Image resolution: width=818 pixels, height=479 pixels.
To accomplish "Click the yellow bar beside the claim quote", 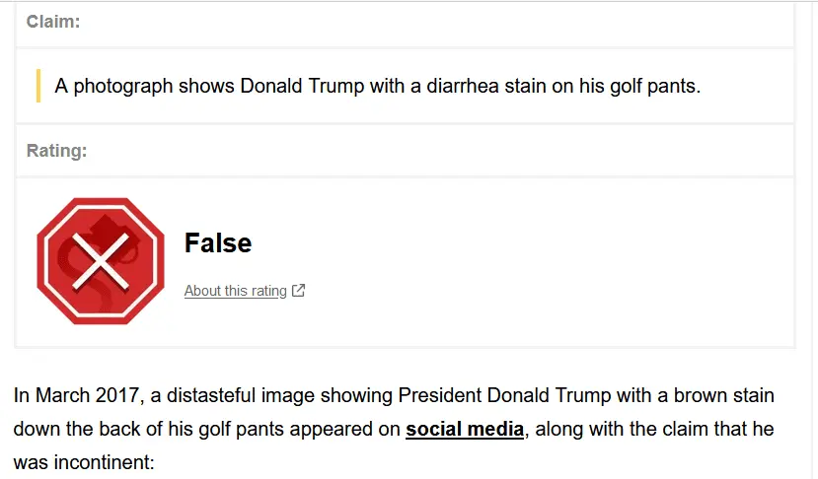I will click(x=38, y=86).
